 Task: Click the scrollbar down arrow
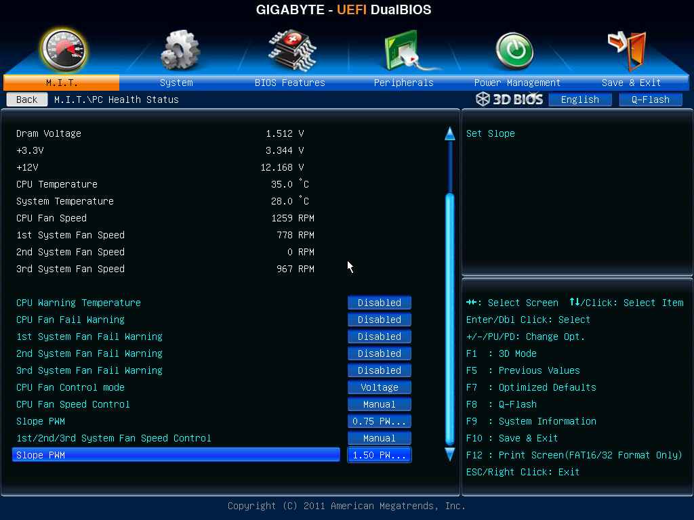pyautogui.click(x=450, y=454)
